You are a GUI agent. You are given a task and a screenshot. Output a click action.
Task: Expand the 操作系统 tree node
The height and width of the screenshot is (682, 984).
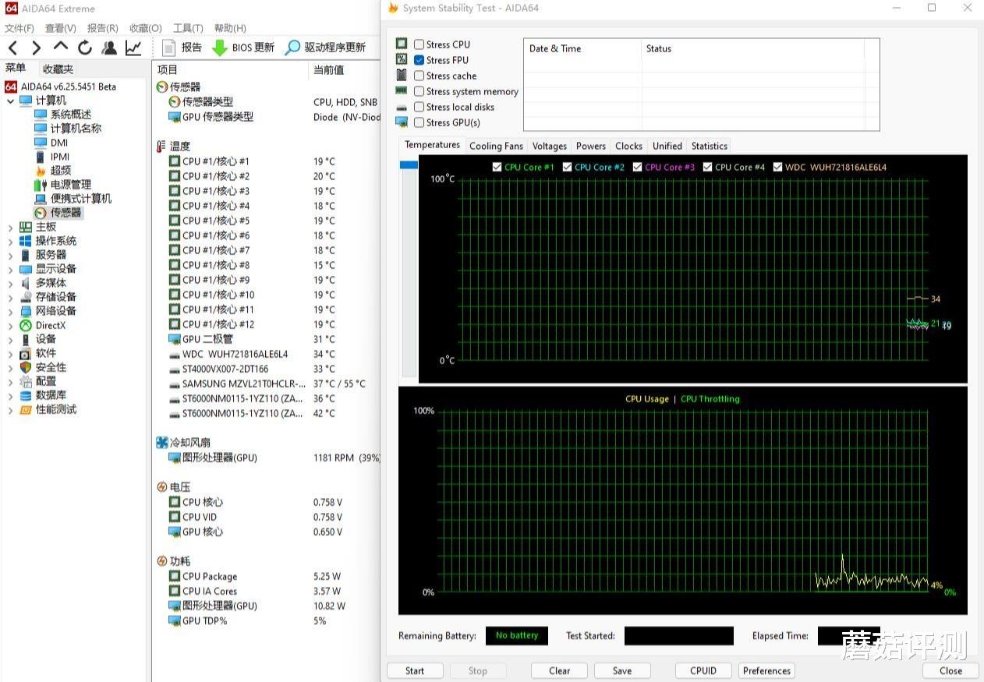(10, 241)
